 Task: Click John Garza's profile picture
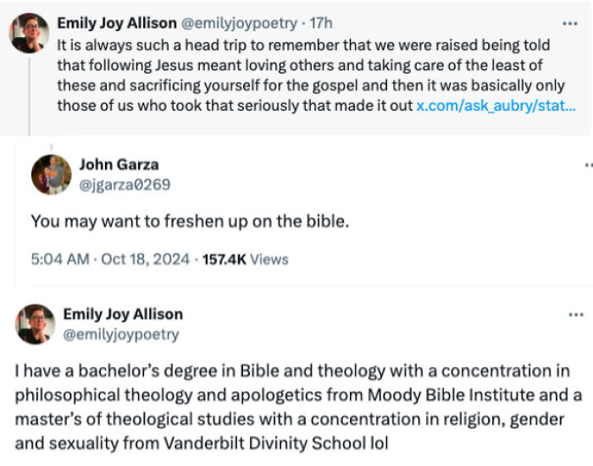coord(51,174)
